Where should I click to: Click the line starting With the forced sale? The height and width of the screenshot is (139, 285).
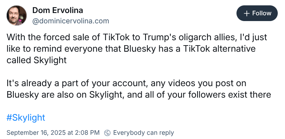[137, 38]
